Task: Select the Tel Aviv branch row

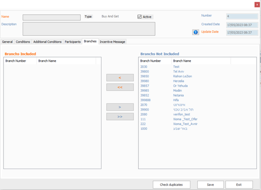Action: coord(179,71)
